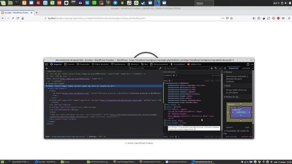Expand the script text/javascript node
Screen dimensions: 292x164
pos(50,108)
